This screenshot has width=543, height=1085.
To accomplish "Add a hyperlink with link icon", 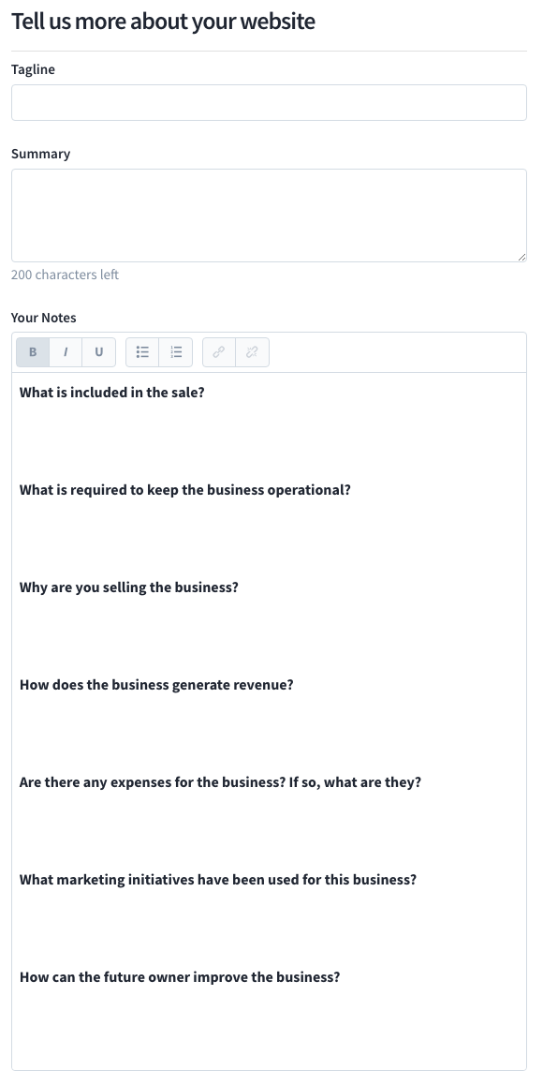I will coord(218,352).
